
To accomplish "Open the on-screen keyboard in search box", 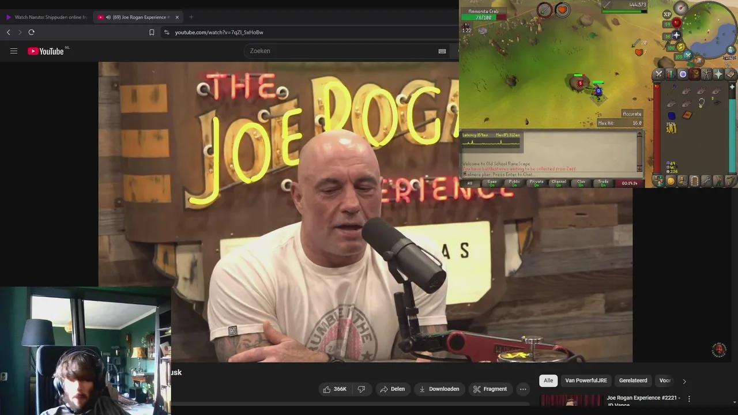I will pyautogui.click(x=442, y=51).
